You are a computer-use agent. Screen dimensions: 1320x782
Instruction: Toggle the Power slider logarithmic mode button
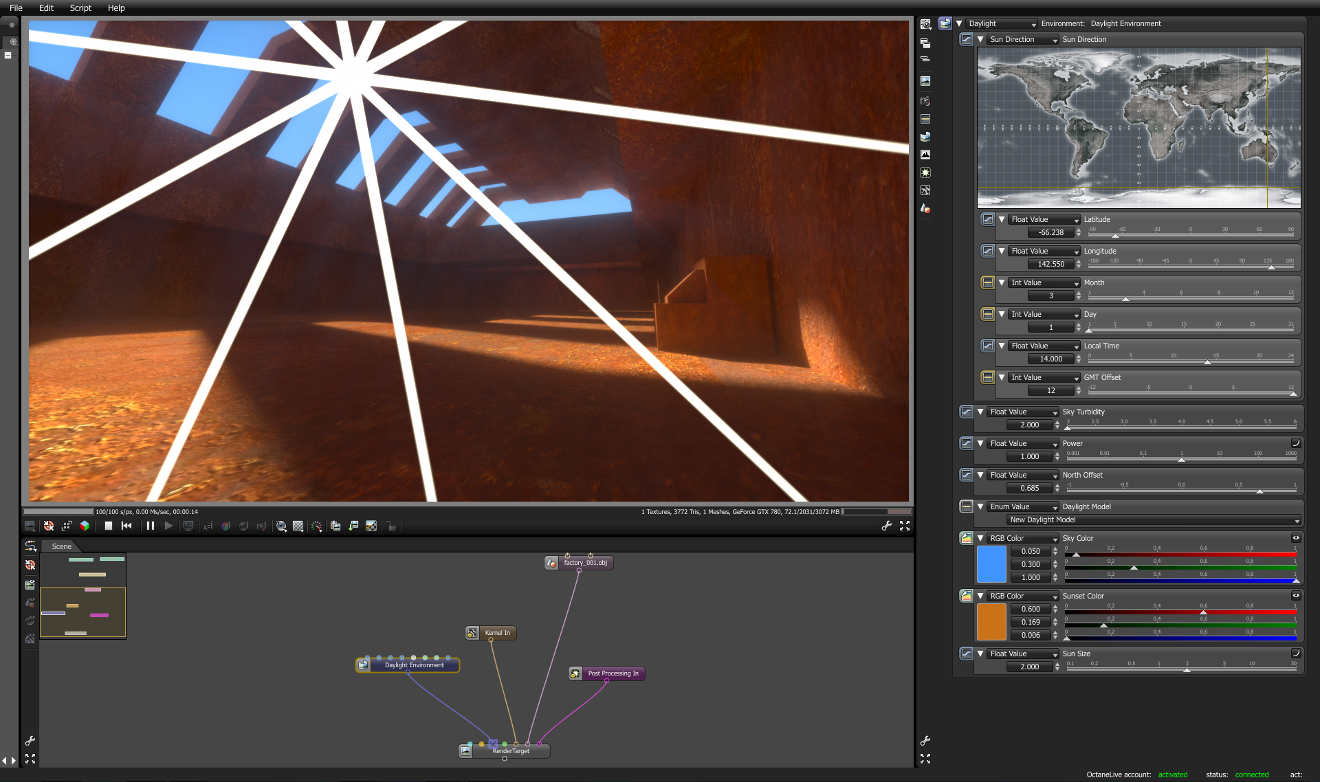1296,443
